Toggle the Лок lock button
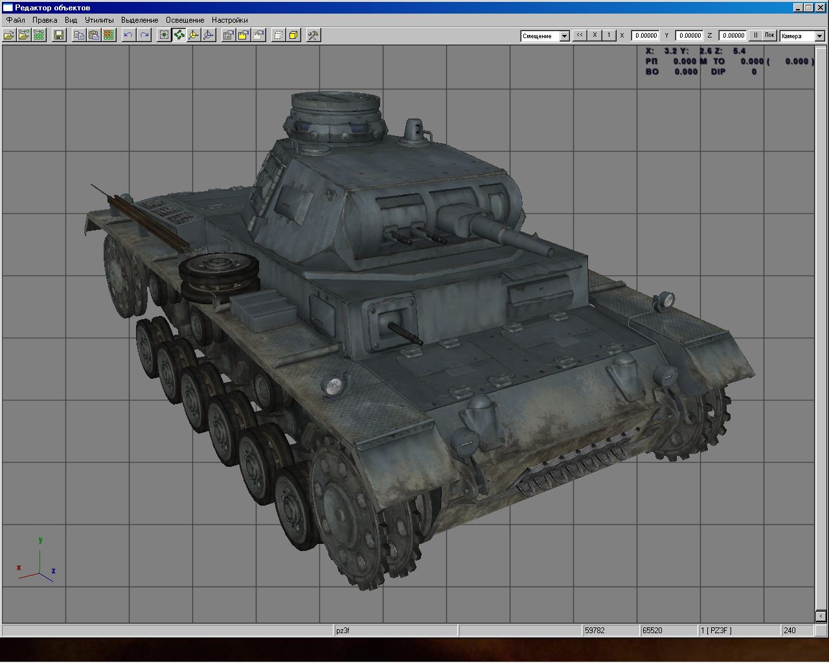829x663 pixels. tap(769, 36)
